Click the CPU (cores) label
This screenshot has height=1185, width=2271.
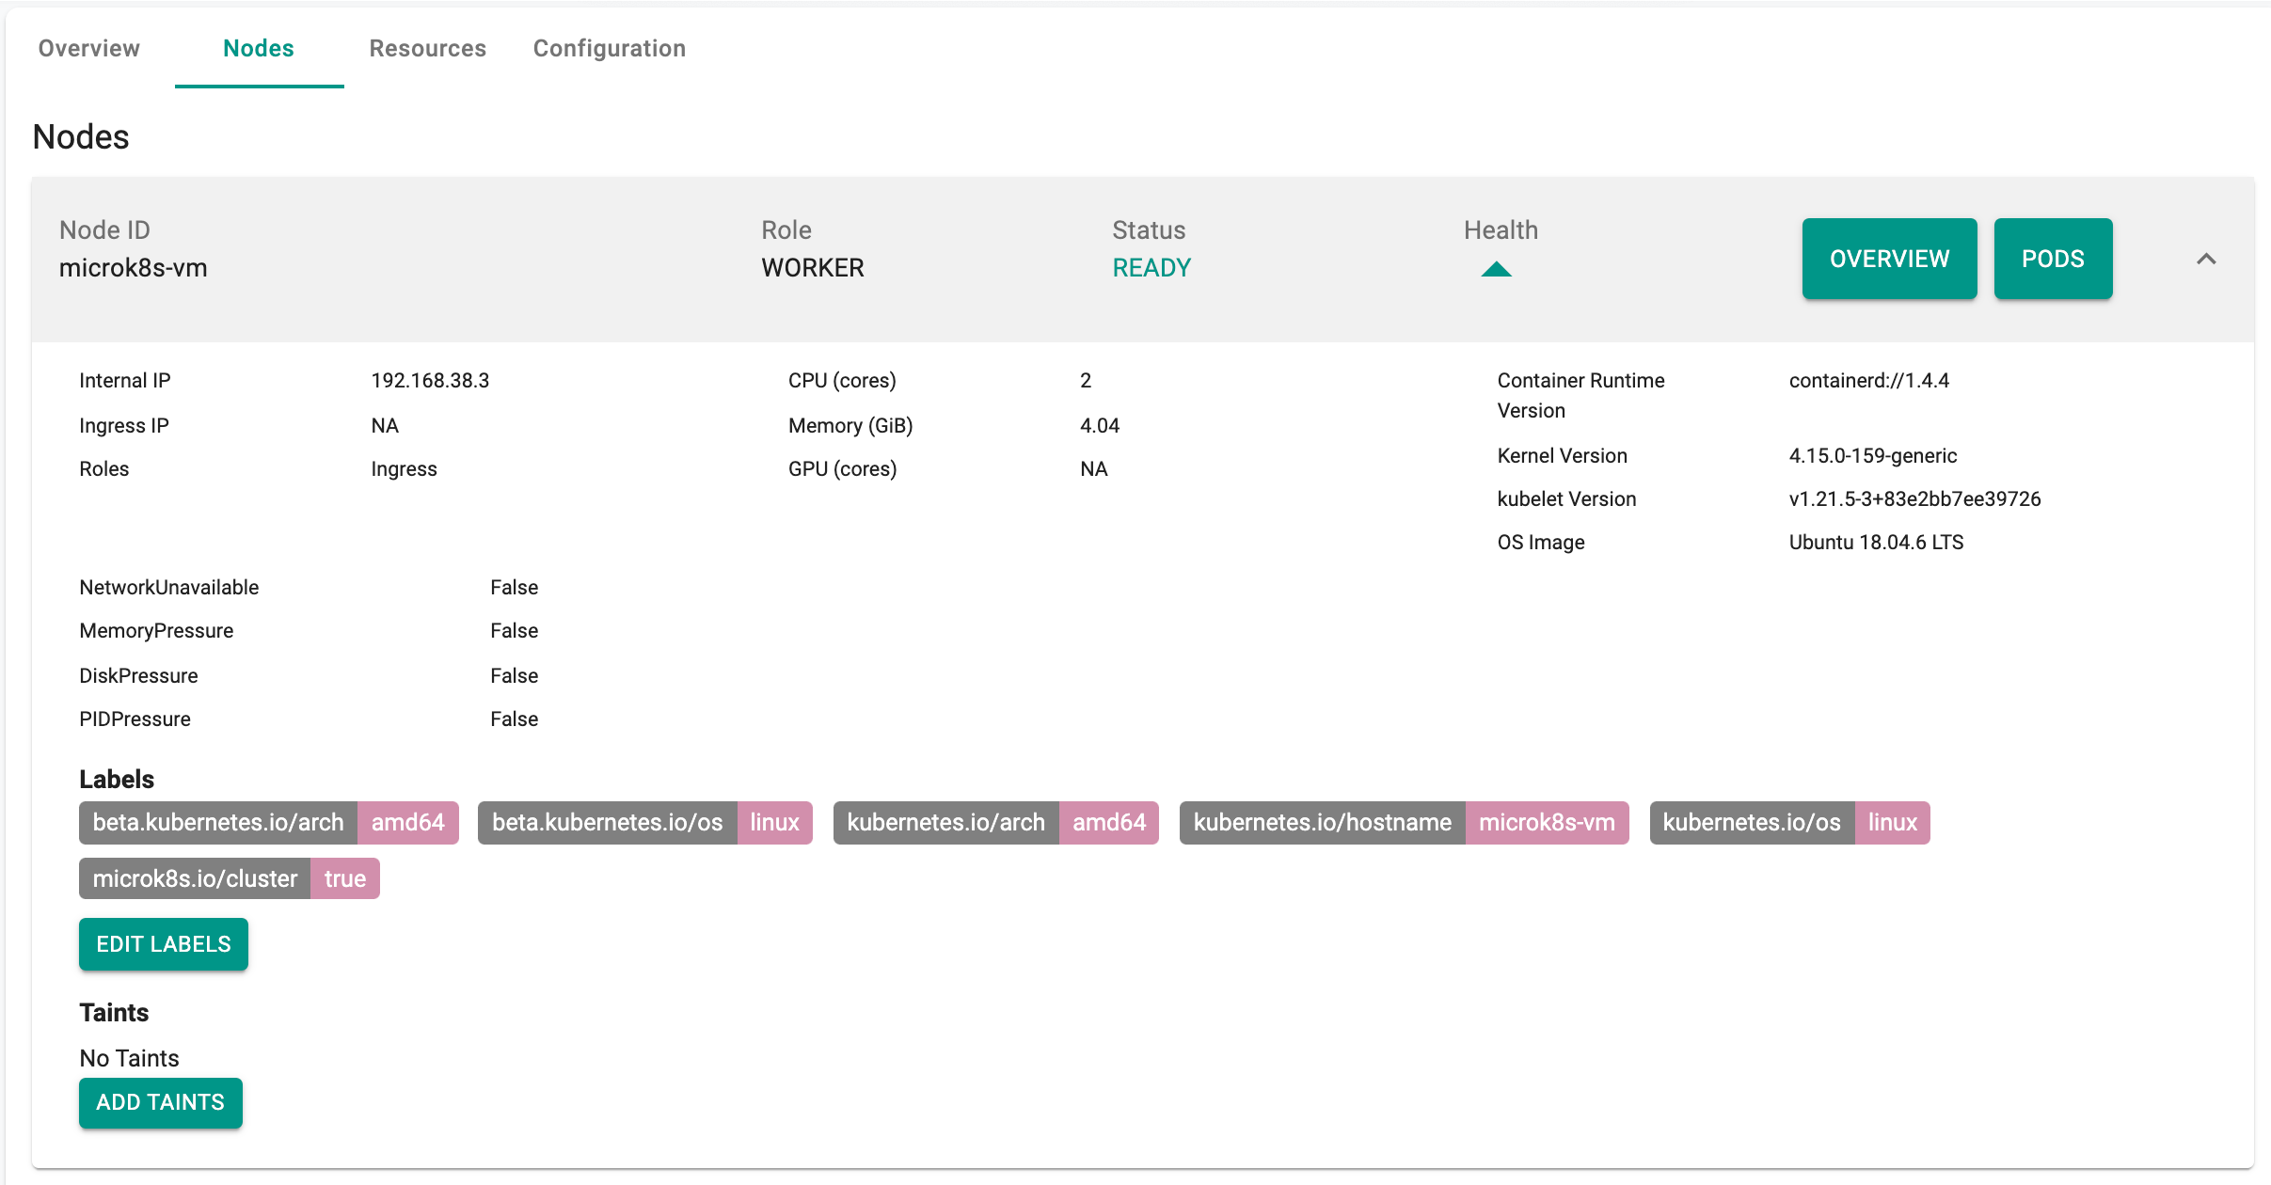[x=842, y=380]
